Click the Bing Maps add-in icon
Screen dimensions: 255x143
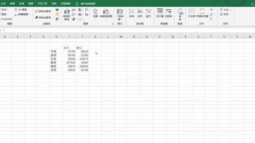pyautogui.click(x=57, y=14)
